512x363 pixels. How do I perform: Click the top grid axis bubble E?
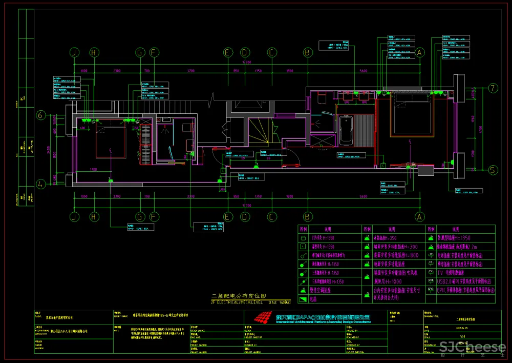coord(227,52)
